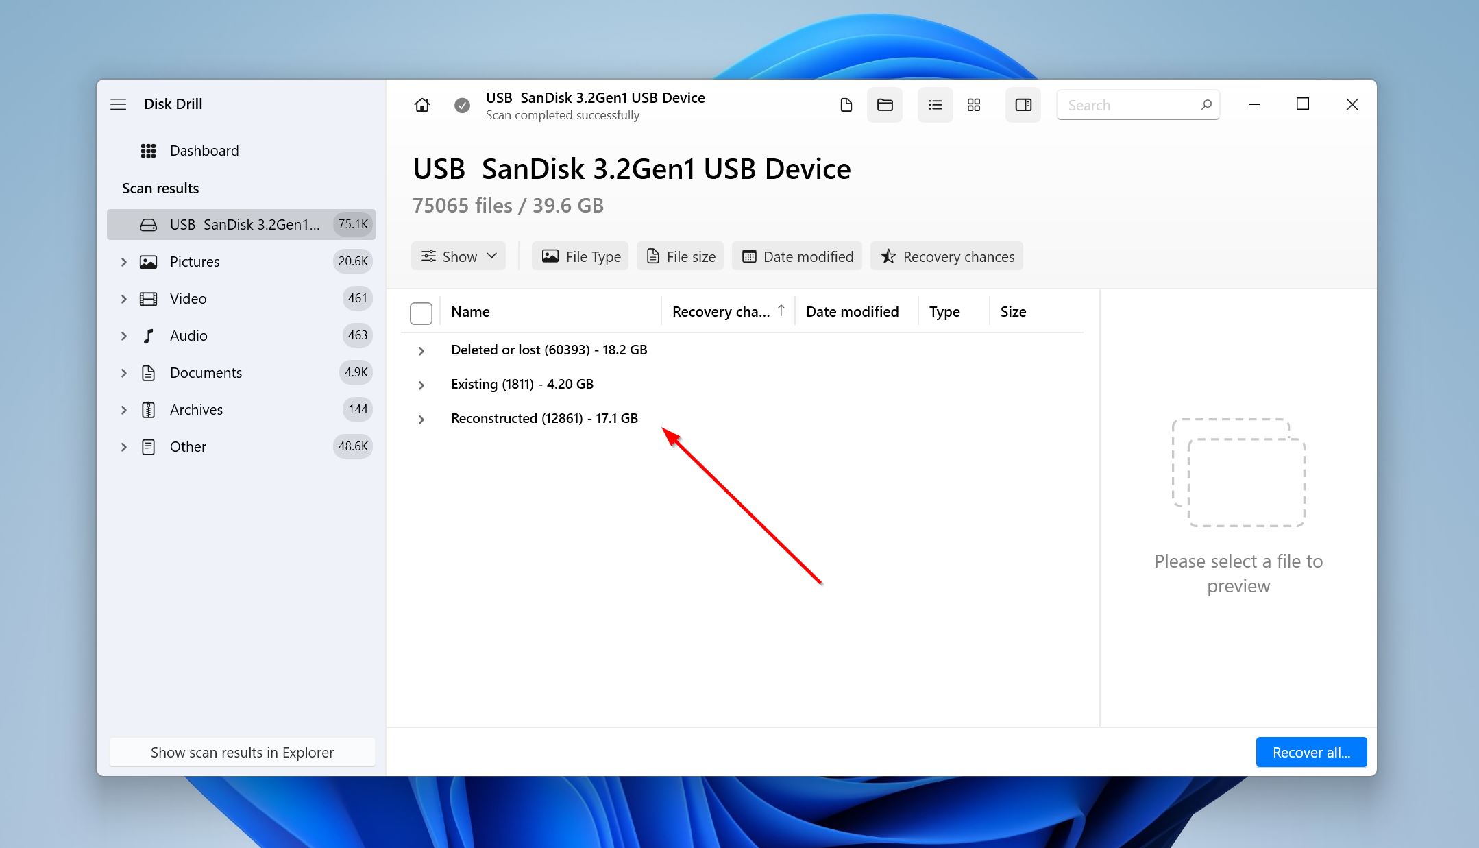
Task: Select the grid view icon
Action: [x=974, y=104]
